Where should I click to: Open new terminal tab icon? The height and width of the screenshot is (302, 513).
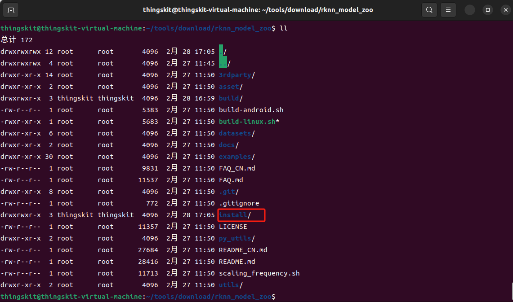click(11, 10)
